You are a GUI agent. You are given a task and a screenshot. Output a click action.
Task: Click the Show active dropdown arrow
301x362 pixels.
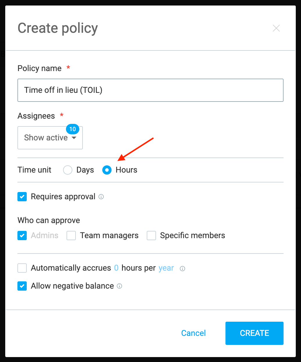(74, 138)
